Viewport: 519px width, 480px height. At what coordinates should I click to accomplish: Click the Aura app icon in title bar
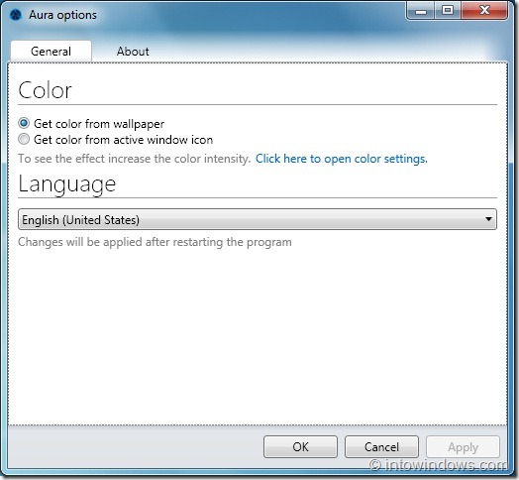15,15
